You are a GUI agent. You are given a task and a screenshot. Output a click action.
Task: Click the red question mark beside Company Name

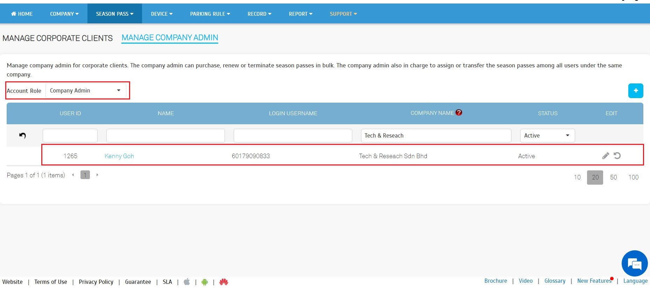pyautogui.click(x=459, y=112)
